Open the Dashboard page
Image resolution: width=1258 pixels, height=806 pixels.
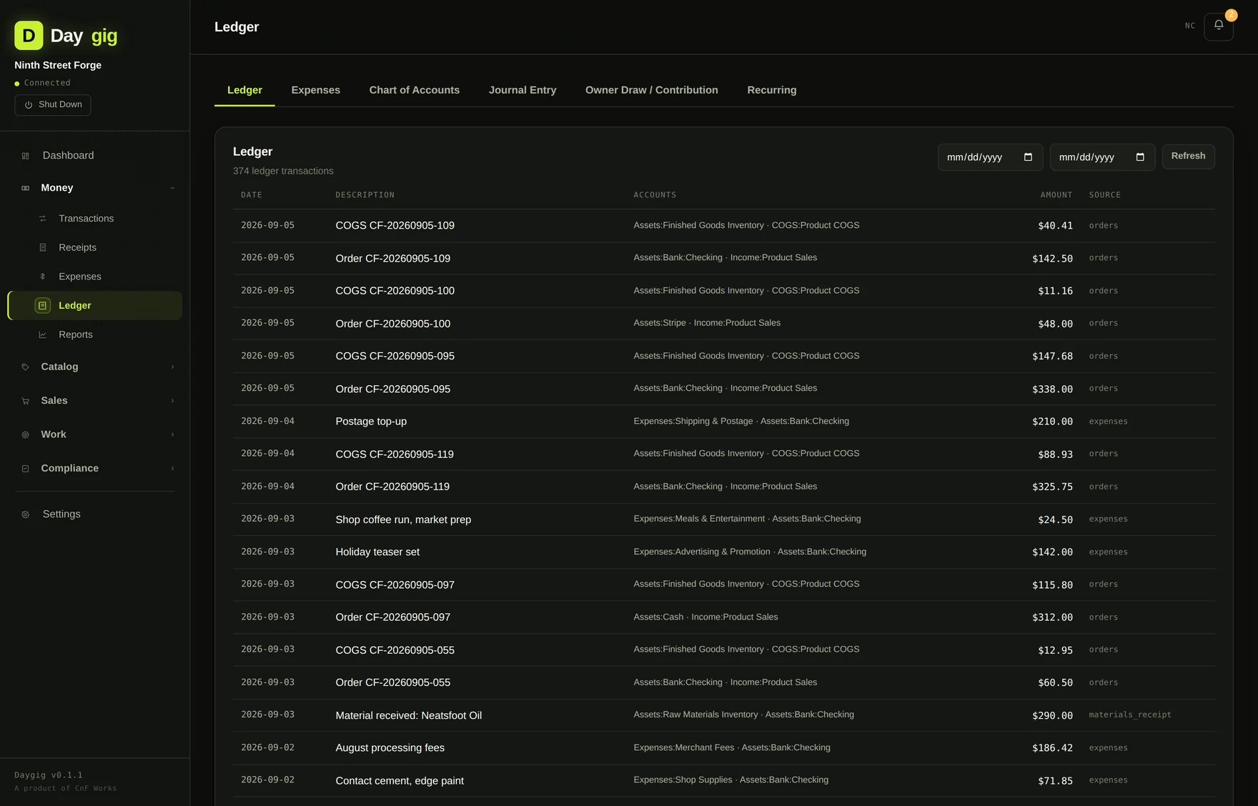tap(94, 156)
